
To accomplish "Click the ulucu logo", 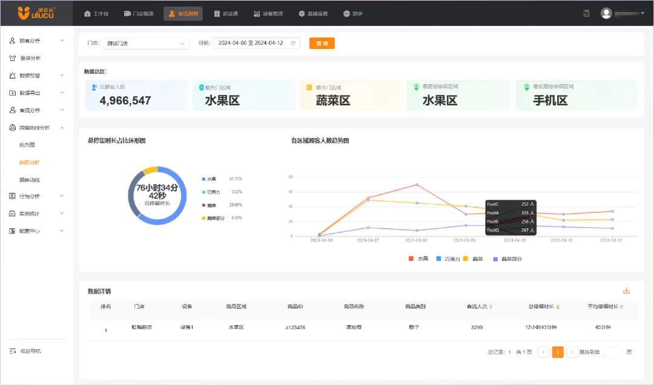I will [x=36, y=13].
